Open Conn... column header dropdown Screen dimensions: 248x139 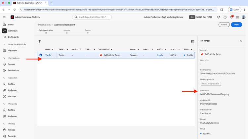point(139,49)
